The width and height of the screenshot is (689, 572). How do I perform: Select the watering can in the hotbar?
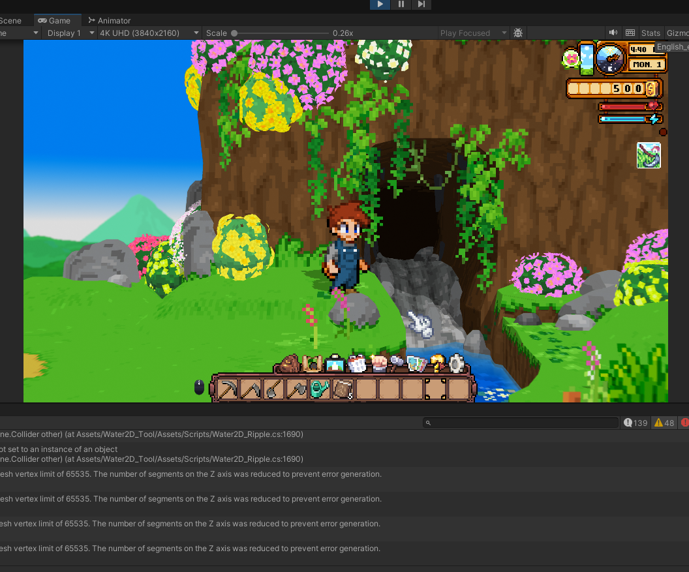tap(319, 389)
